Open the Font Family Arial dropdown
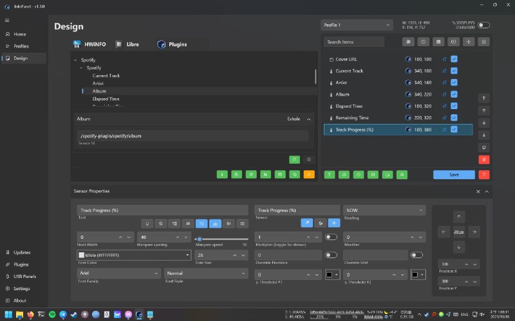The height and width of the screenshot is (321, 515). click(x=118, y=273)
